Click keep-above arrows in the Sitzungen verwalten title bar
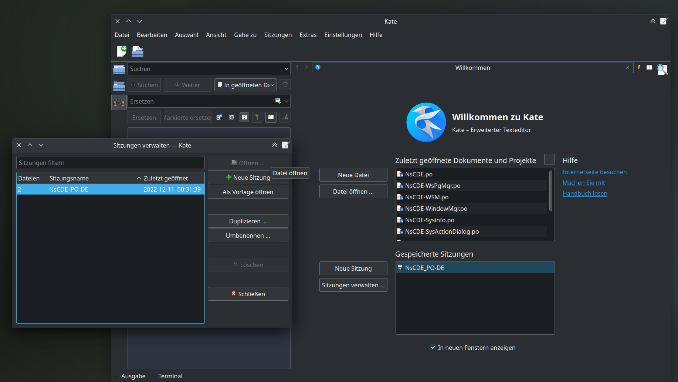Viewport: 678px width, 382px height. pos(275,145)
